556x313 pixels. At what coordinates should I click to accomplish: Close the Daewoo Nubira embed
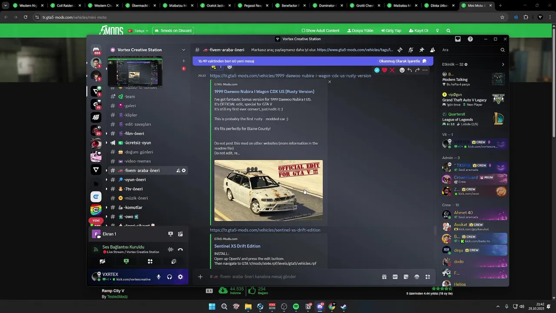click(x=329, y=82)
